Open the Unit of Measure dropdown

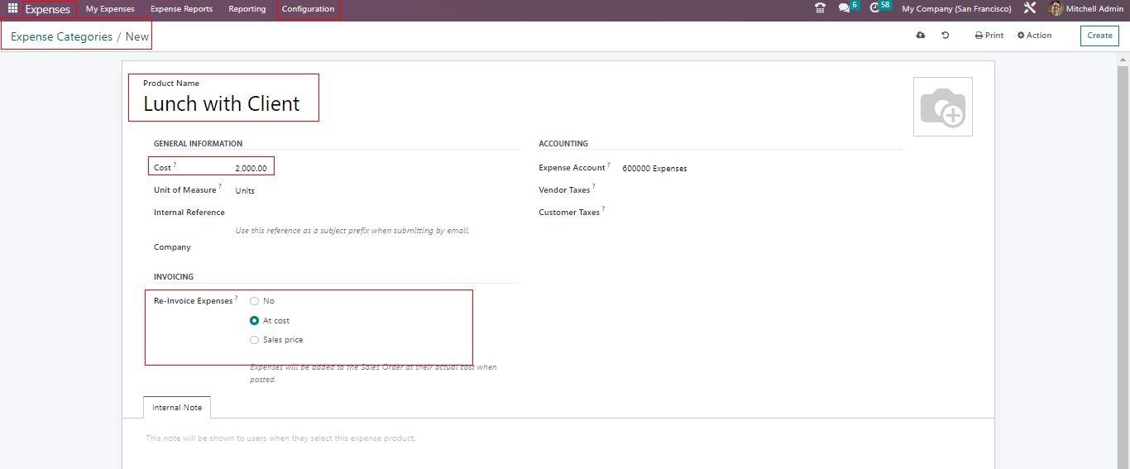point(331,191)
